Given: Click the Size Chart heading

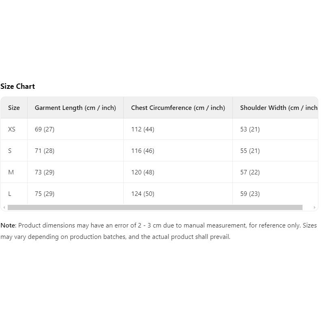Looking at the screenshot, I should tap(18, 86).
